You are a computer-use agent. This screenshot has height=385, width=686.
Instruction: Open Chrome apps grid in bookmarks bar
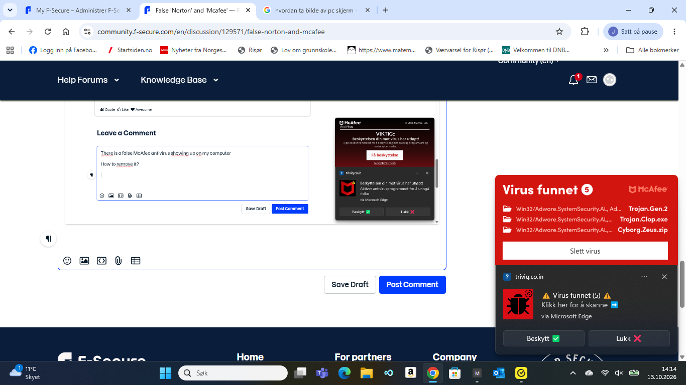click(x=10, y=50)
